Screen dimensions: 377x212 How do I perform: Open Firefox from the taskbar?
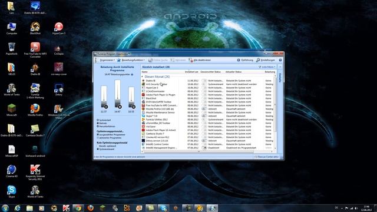(90, 208)
